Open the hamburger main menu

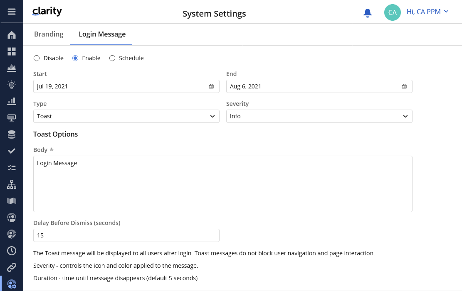(x=12, y=12)
